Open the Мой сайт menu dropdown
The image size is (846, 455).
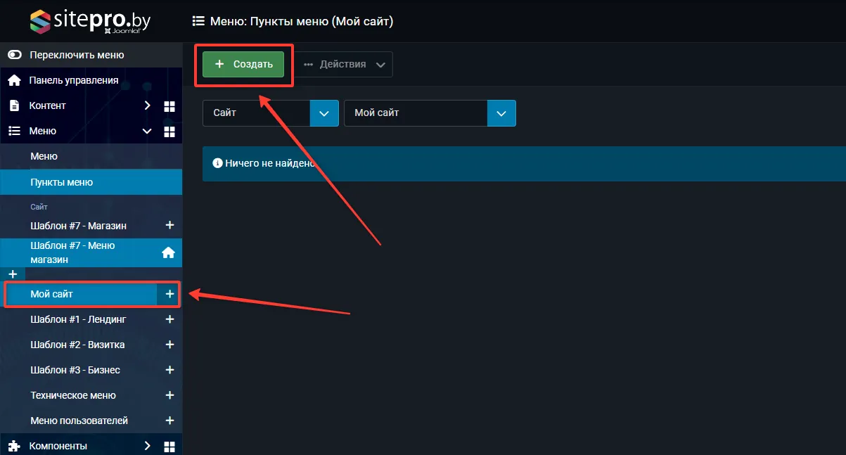coord(430,113)
